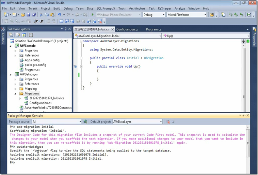This screenshot has width=258, height=175.
Task: Toggle a bookmark with the bookmark icon
Action: click(61, 21)
